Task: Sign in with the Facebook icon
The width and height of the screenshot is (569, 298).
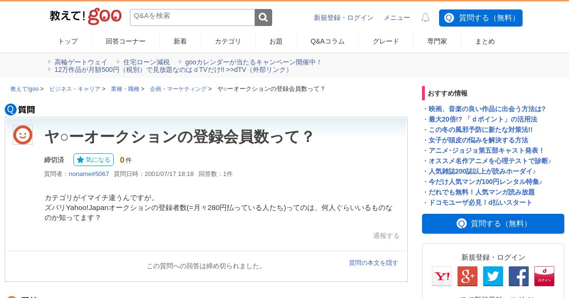Action: 519,276
